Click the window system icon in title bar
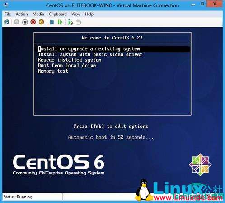Image resolution: width=225 pixels, height=203 pixels. click(x=6, y=5)
